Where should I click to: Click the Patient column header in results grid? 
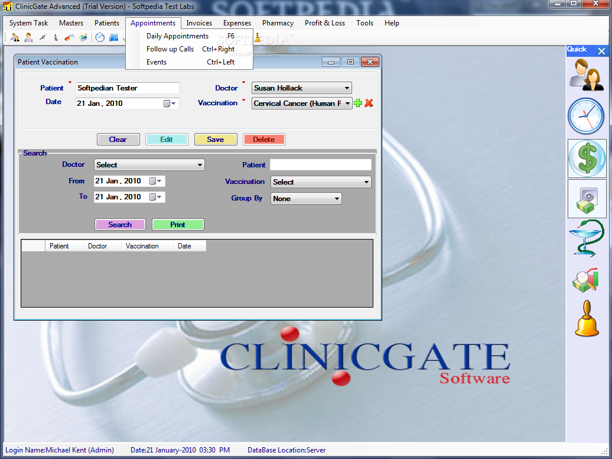click(64, 246)
